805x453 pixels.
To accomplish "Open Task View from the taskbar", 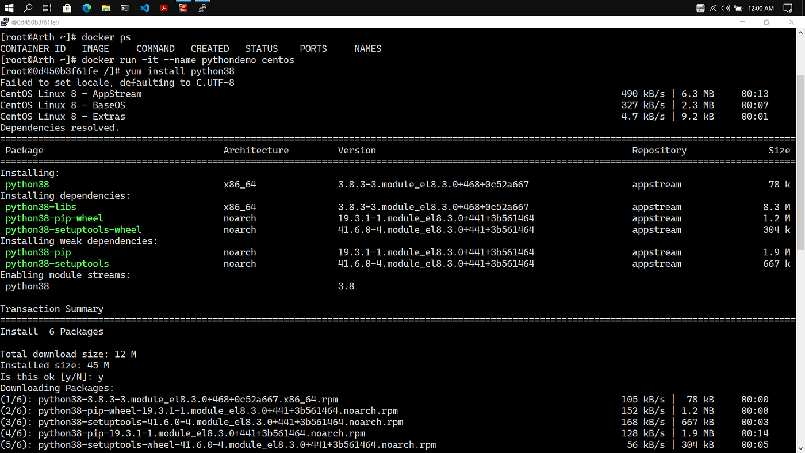I will pos(46,7).
